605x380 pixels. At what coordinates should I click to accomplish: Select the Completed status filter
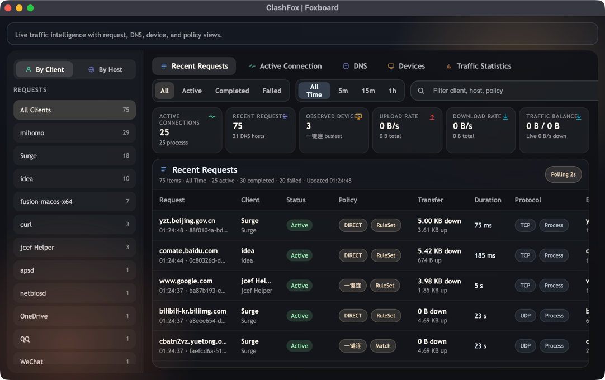tap(231, 90)
